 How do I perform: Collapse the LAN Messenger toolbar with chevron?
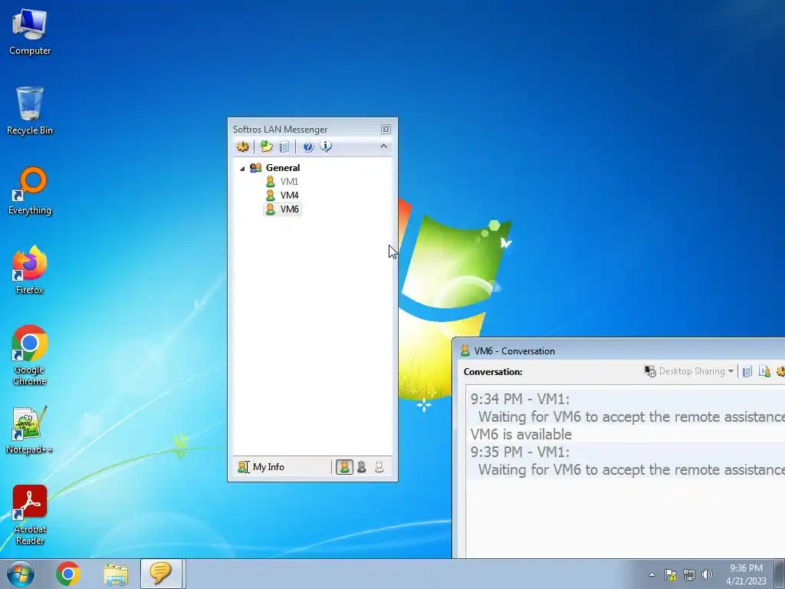pyautogui.click(x=383, y=146)
